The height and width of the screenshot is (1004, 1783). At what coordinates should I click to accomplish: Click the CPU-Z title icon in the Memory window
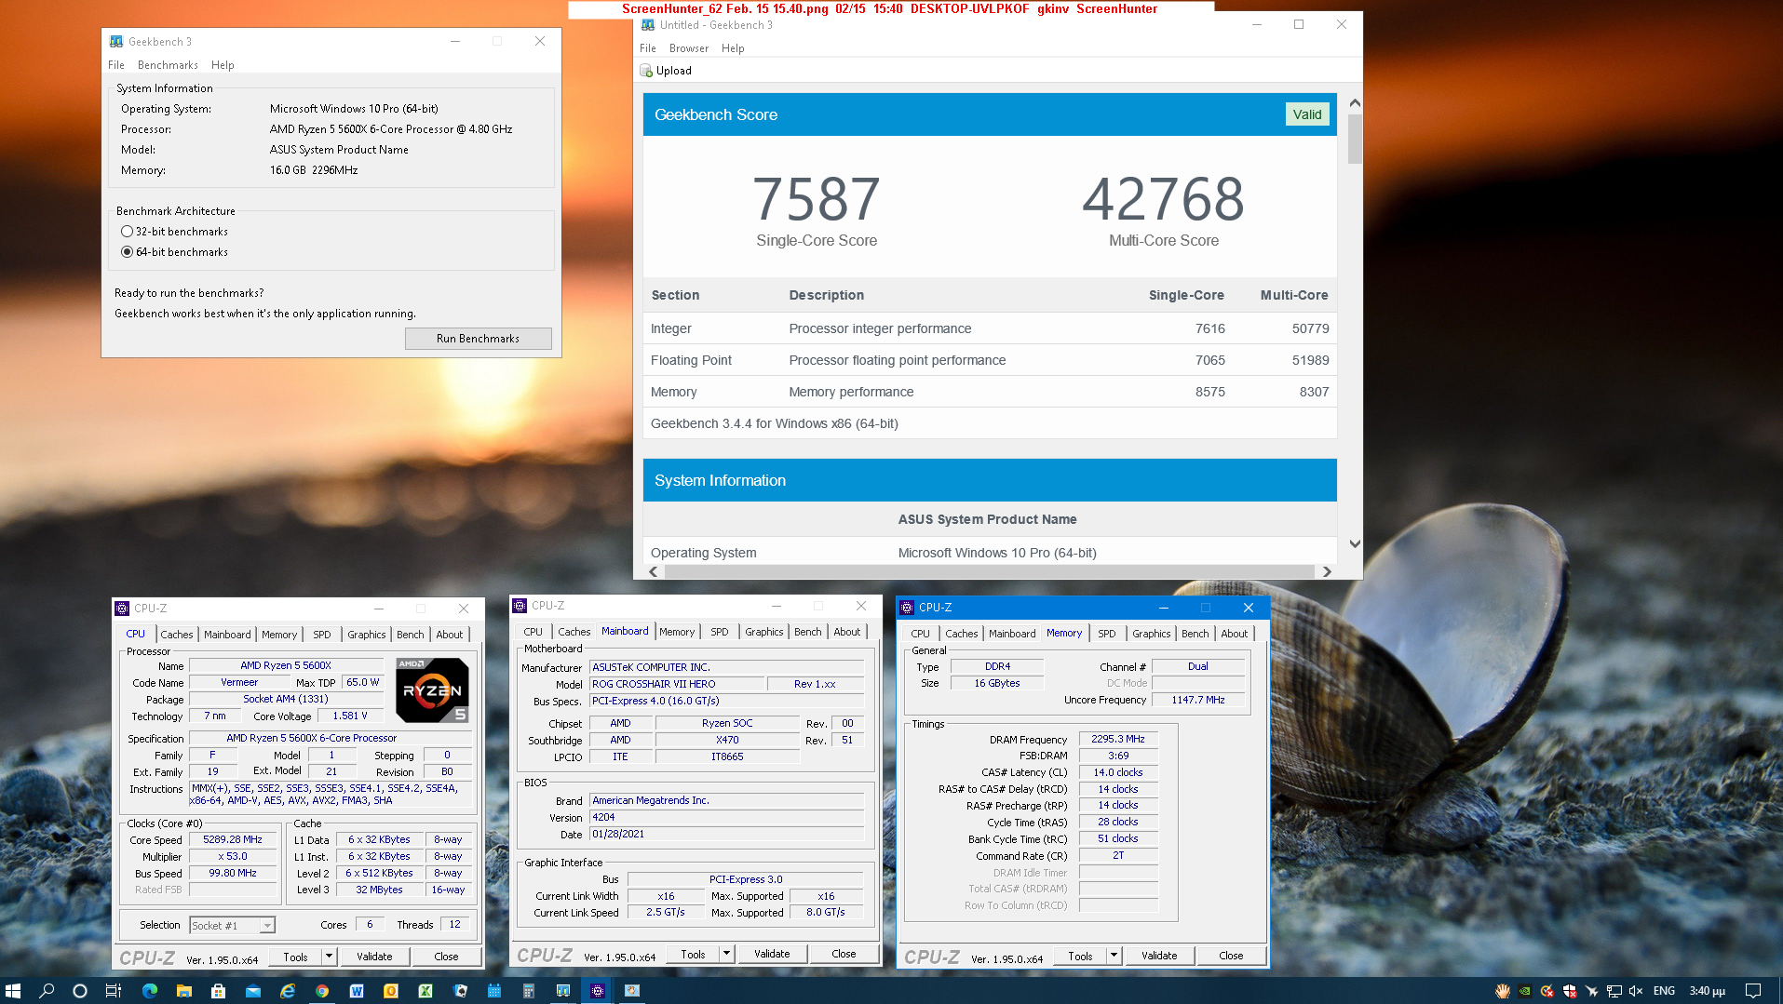(907, 608)
